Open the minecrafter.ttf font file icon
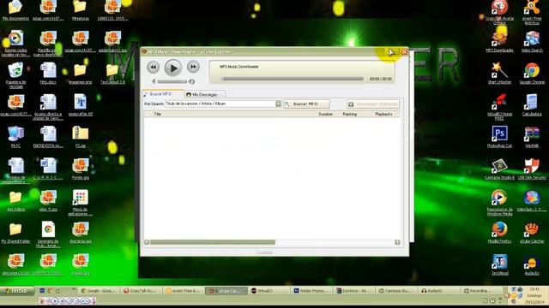The height and width of the screenshot is (308, 549). (x=80, y=104)
